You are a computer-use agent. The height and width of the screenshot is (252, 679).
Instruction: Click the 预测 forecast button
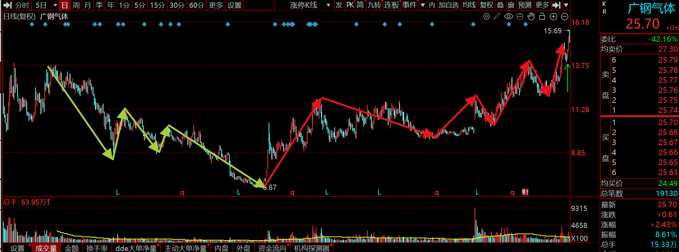coord(525,5)
